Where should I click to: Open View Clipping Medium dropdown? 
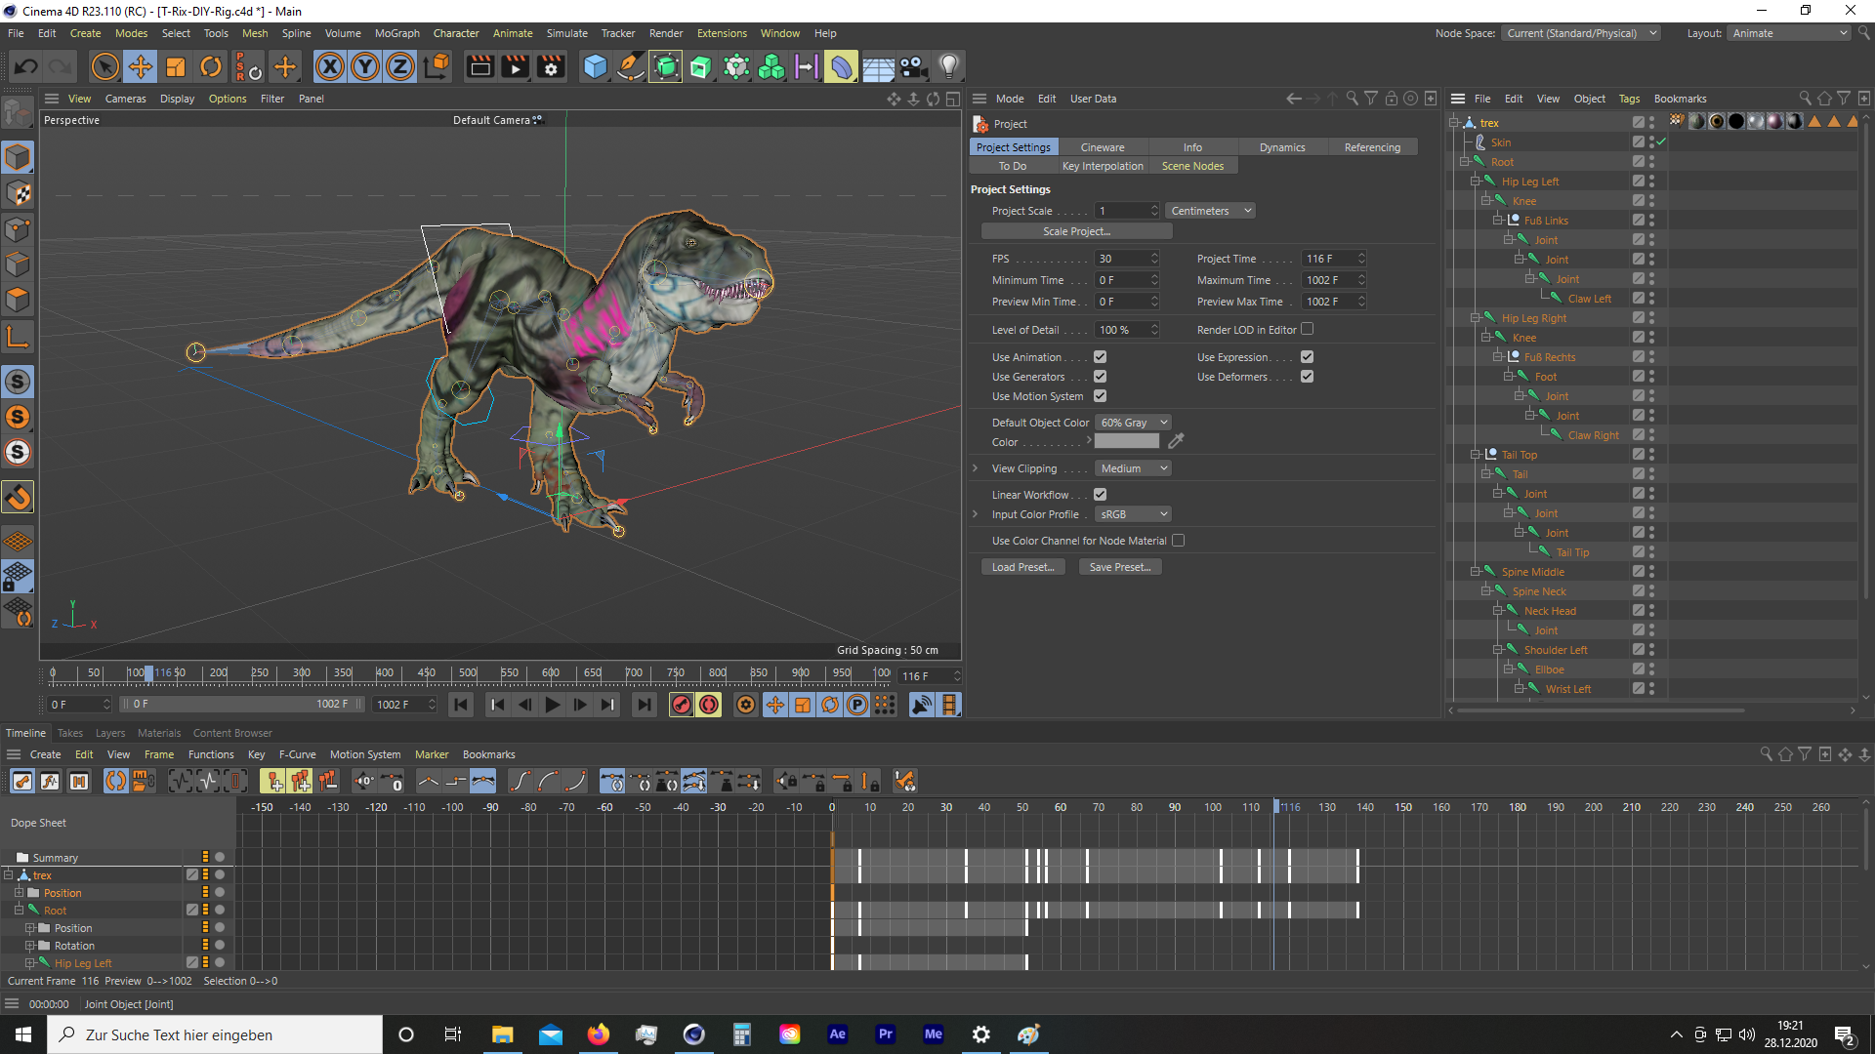1133,468
